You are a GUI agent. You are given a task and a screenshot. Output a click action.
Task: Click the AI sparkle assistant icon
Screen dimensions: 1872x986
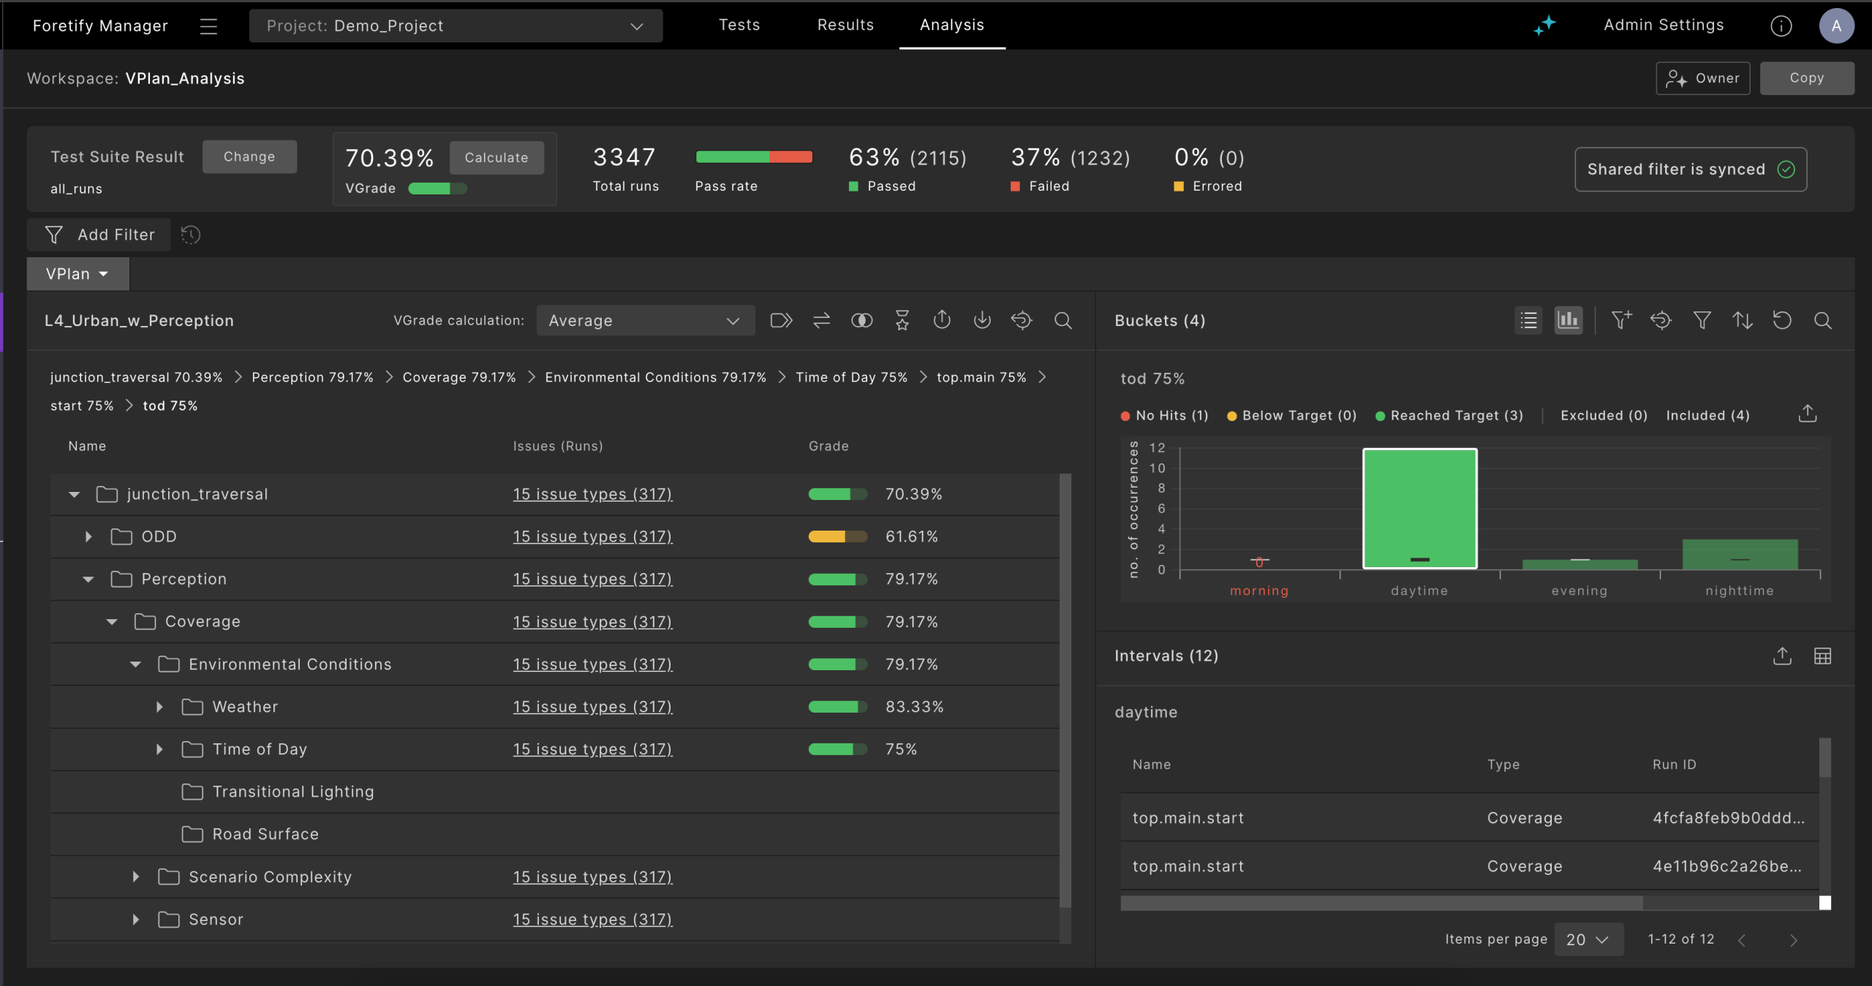[1544, 26]
